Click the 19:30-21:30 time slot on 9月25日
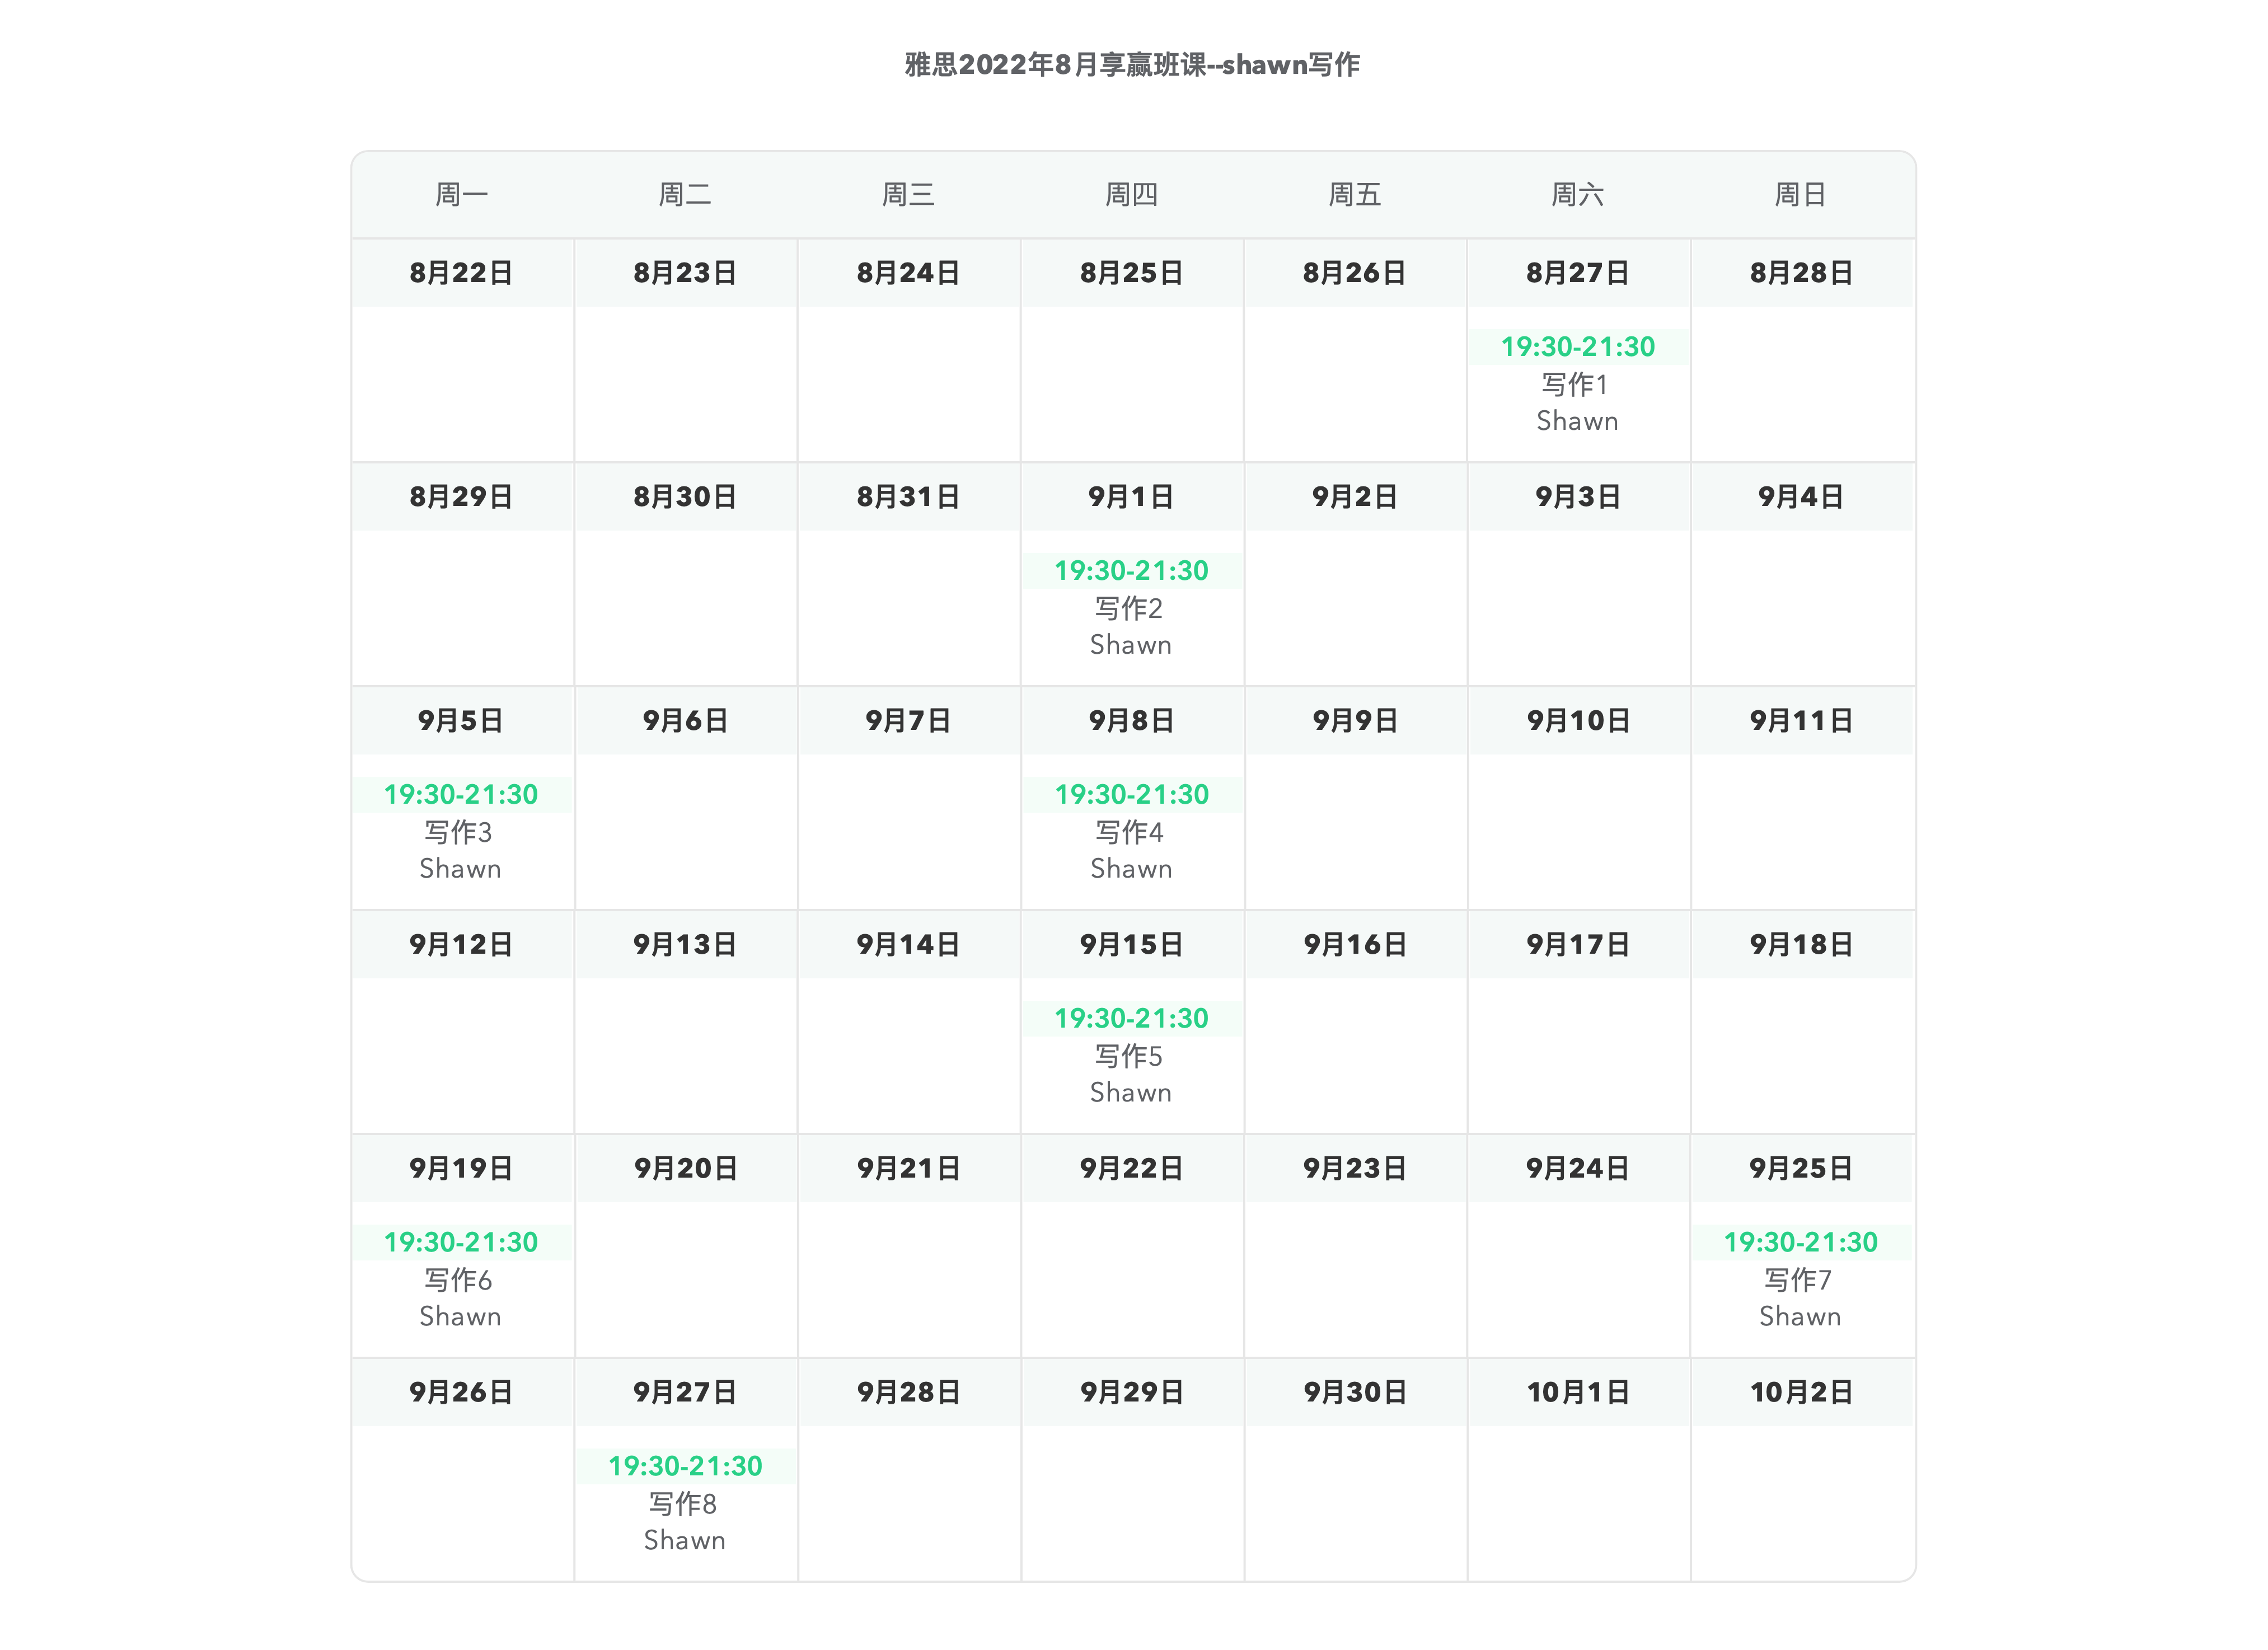This screenshot has width=2268, height=1650. (1801, 1243)
